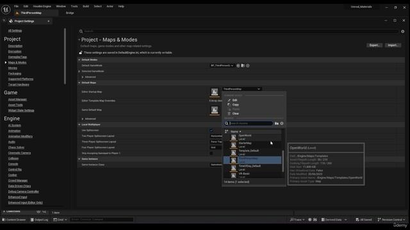Click the Edit pencil icon in popup
Viewport: 410px width, 230px height.
(229, 100)
